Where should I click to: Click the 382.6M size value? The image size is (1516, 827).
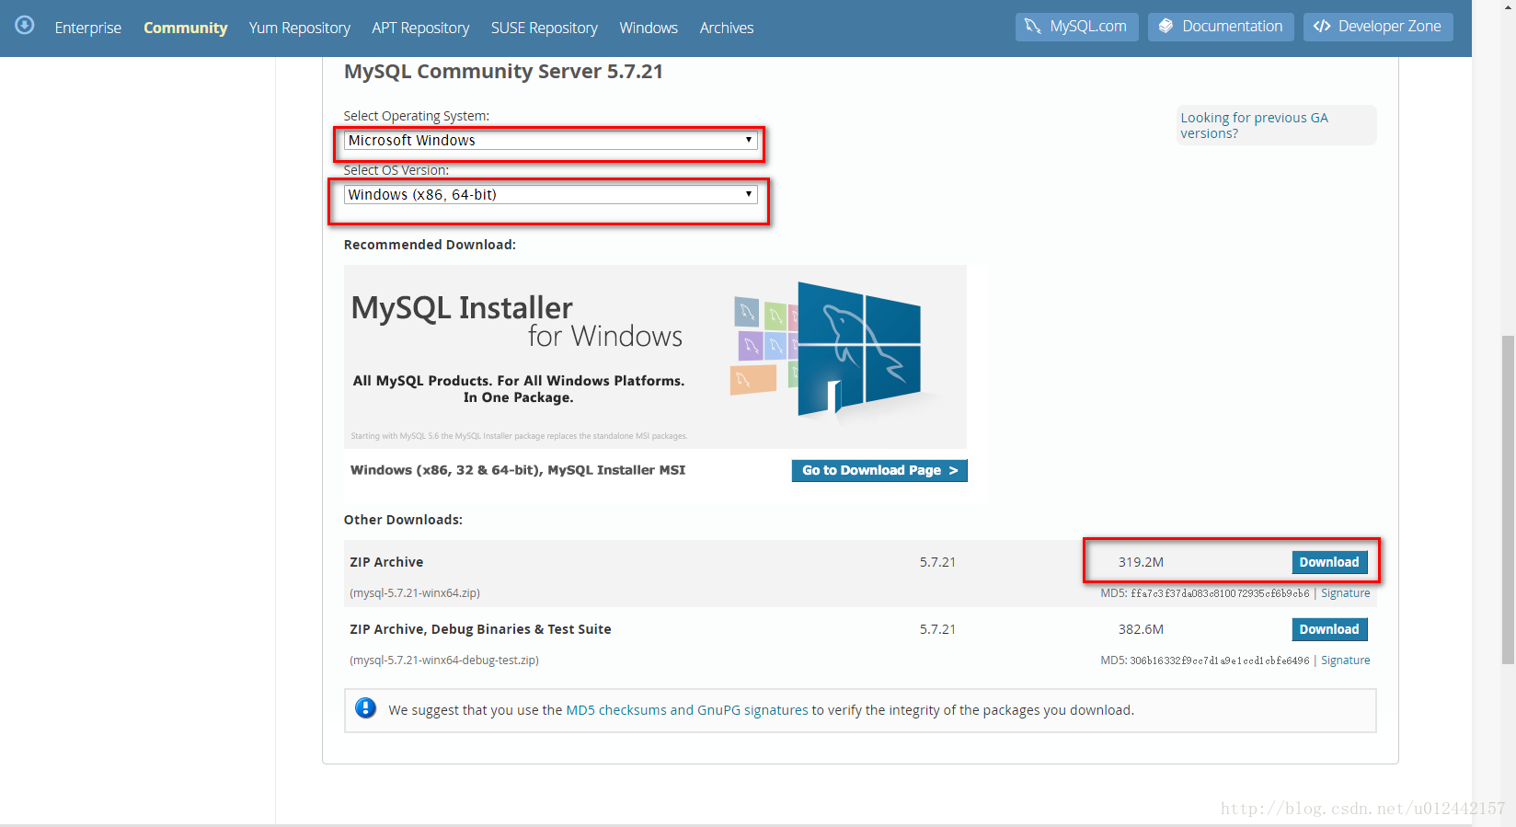point(1141,629)
